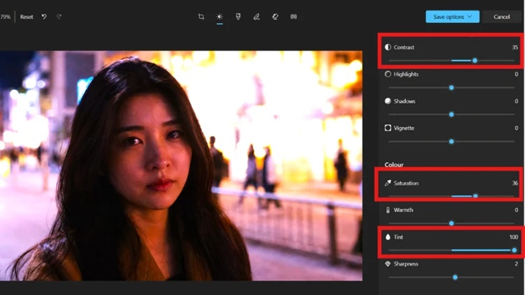
Task: Click the Saturation value 36
Action: (515, 183)
